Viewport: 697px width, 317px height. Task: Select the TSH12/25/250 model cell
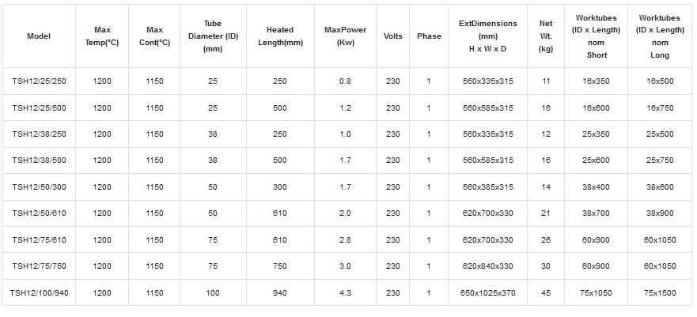click(39, 81)
